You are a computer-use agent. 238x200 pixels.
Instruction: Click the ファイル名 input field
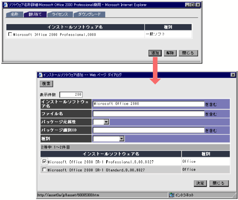pyautogui.click(x=149, y=114)
